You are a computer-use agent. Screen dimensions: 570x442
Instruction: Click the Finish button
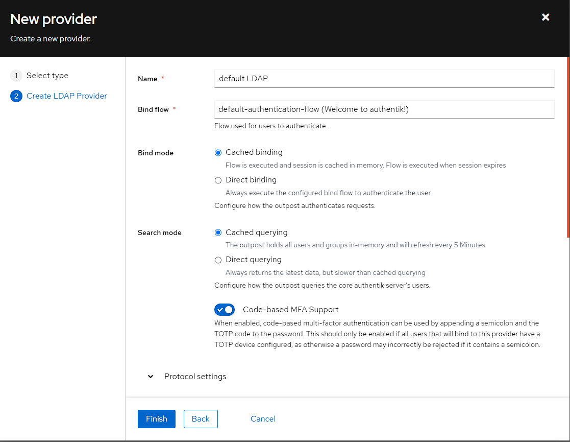[x=157, y=419]
